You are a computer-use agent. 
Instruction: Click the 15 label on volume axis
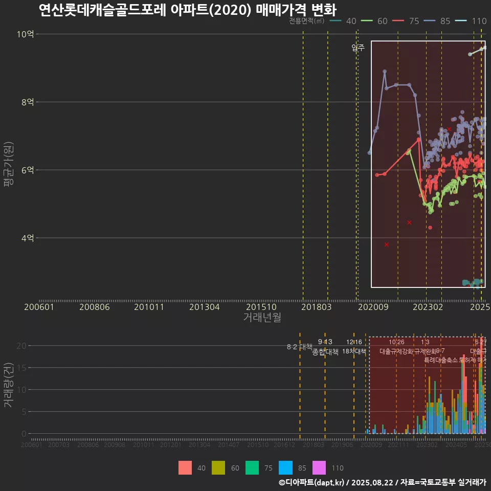coord(21,368)
